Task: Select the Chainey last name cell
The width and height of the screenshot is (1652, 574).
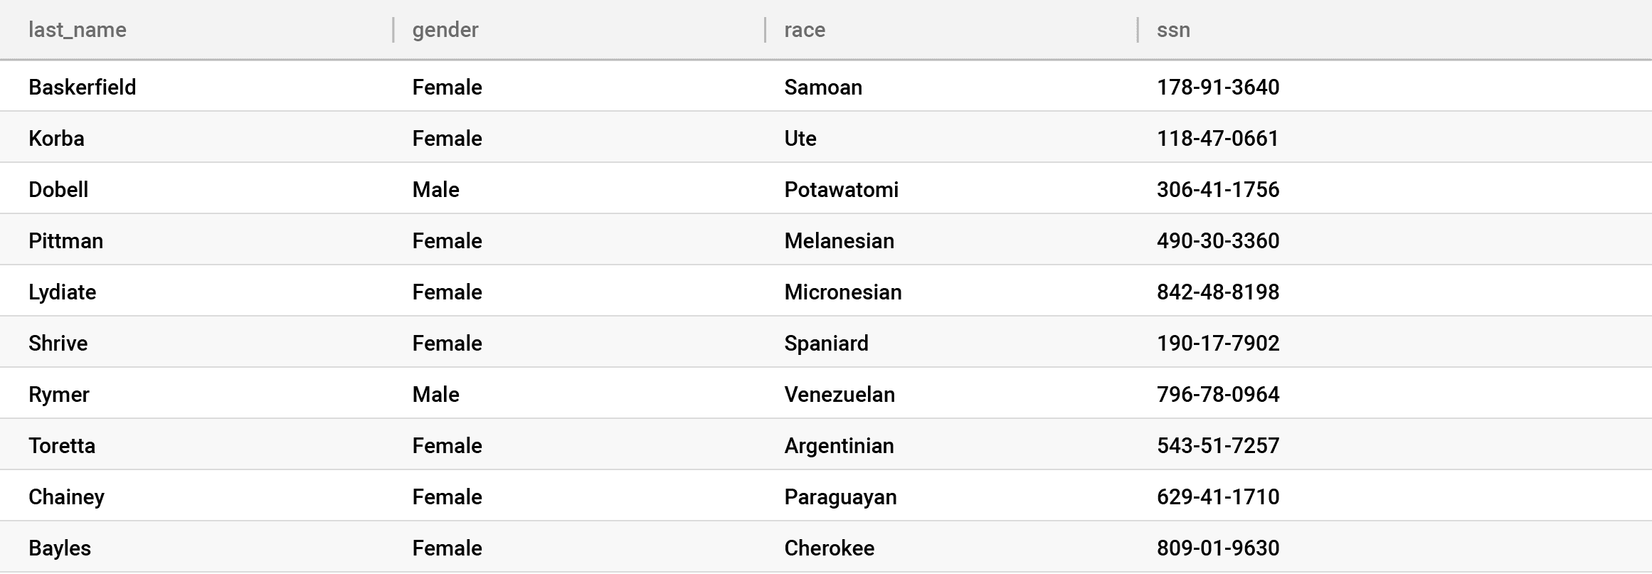Action: pyautogui.click(x=66, y=496)
